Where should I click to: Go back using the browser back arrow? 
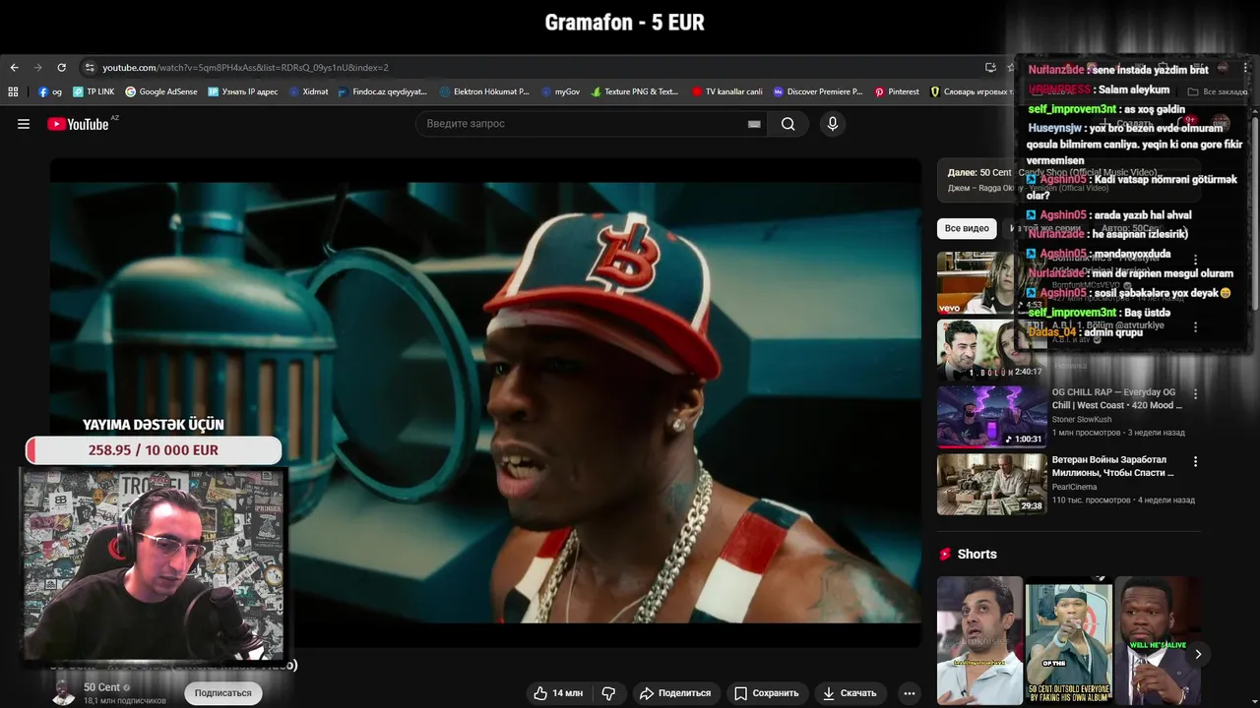14,68
